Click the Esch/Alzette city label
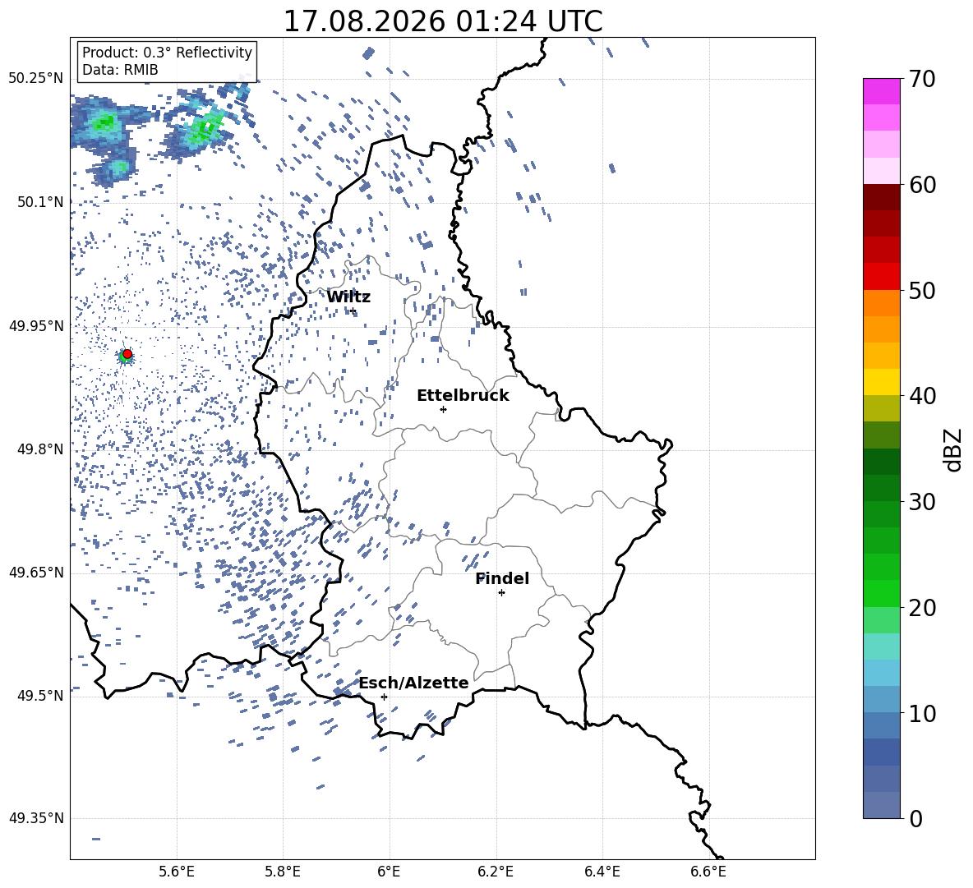 pyautogui.click(x=414, y=683)
